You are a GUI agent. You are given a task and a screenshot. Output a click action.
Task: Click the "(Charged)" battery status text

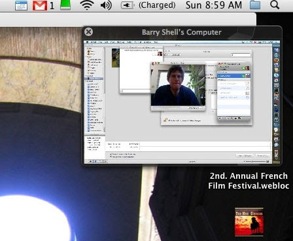pyautogui.click(x=157, y=5)
